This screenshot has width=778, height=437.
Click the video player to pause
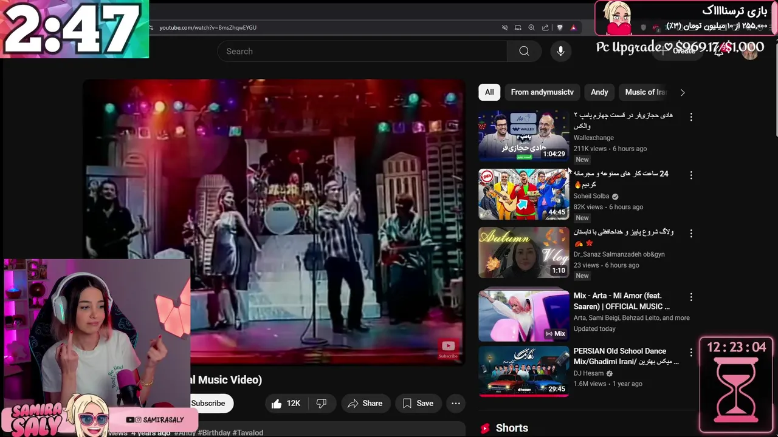coord(274,222)
